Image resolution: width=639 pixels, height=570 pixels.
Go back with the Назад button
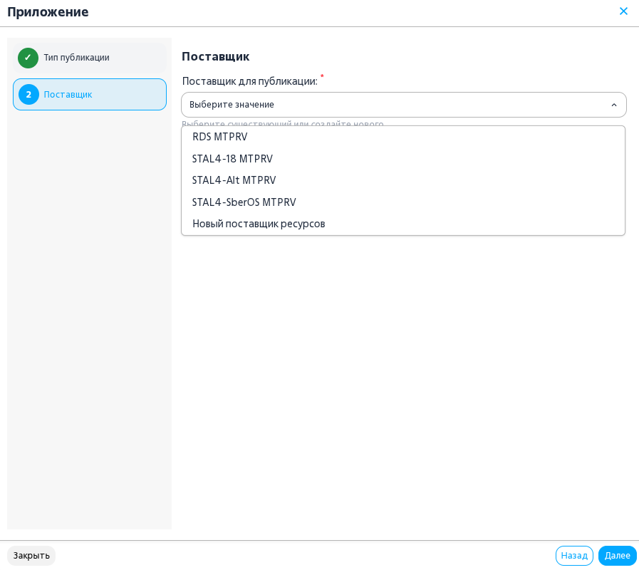pyautogui.click(x=574, y=556)
